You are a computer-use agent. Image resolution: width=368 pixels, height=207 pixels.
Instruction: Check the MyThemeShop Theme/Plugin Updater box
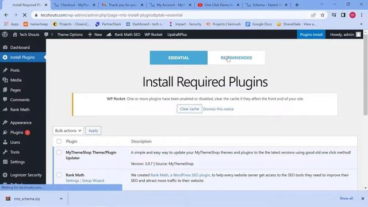(x=59, y=152)
